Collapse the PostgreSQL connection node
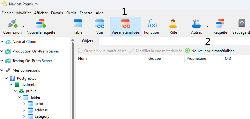Image resolution: width=250 pixels, height=119 pixels. click(x=6, y=78)
